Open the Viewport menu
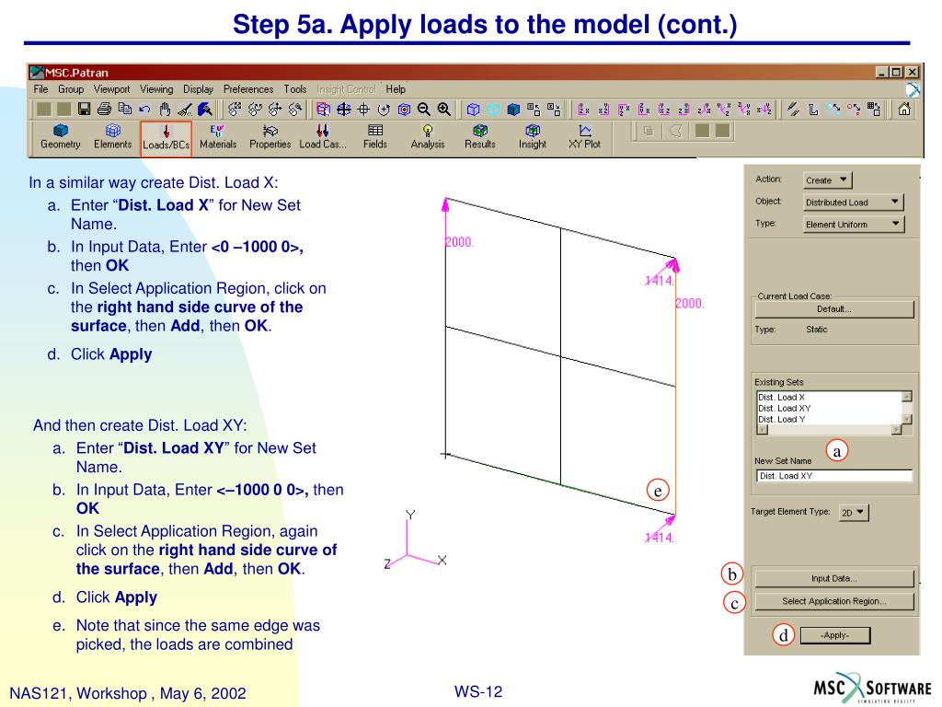Image resolution: width=942 pixels, height=707 pixels. point(111,89)
